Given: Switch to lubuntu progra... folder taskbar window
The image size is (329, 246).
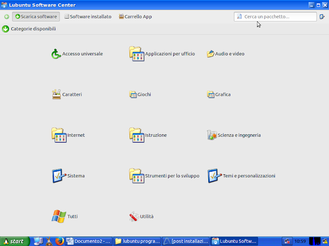Looking at the screenshot, I should pyautogui.click(x=137, y=241).
